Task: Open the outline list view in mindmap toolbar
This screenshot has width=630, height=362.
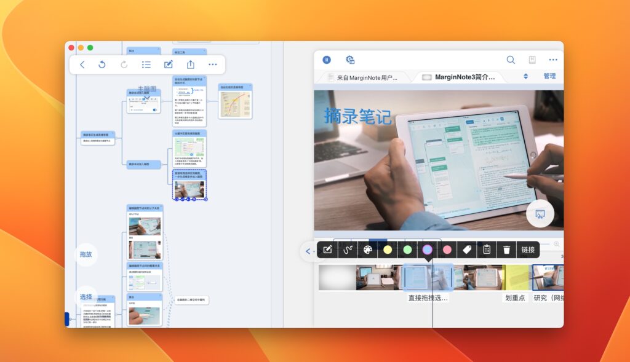Action: pyautogui.click(x=146, y=65)
